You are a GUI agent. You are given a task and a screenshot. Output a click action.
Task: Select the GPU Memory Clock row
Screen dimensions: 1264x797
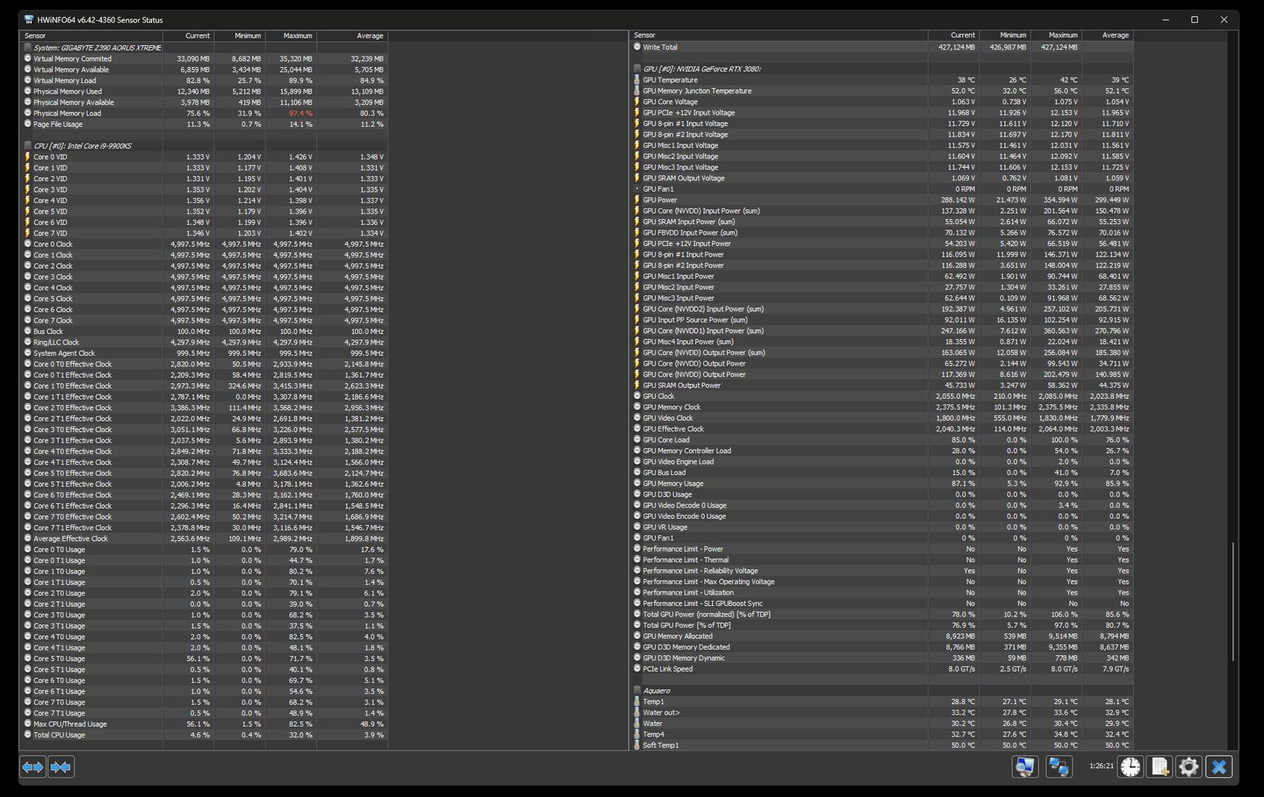coord(882,407)
